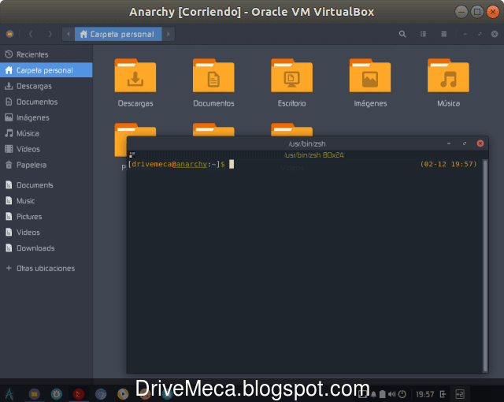The image size is (504, 402).
Task: Click Otras ubicaciones in the sidebar
Action: point(46,268)
